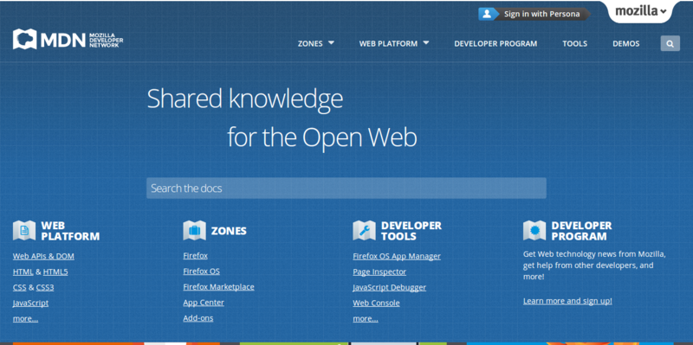Viewport: 693px width, 345px height.
Task: Open the Firefox zone link
Action: (196, 255)
